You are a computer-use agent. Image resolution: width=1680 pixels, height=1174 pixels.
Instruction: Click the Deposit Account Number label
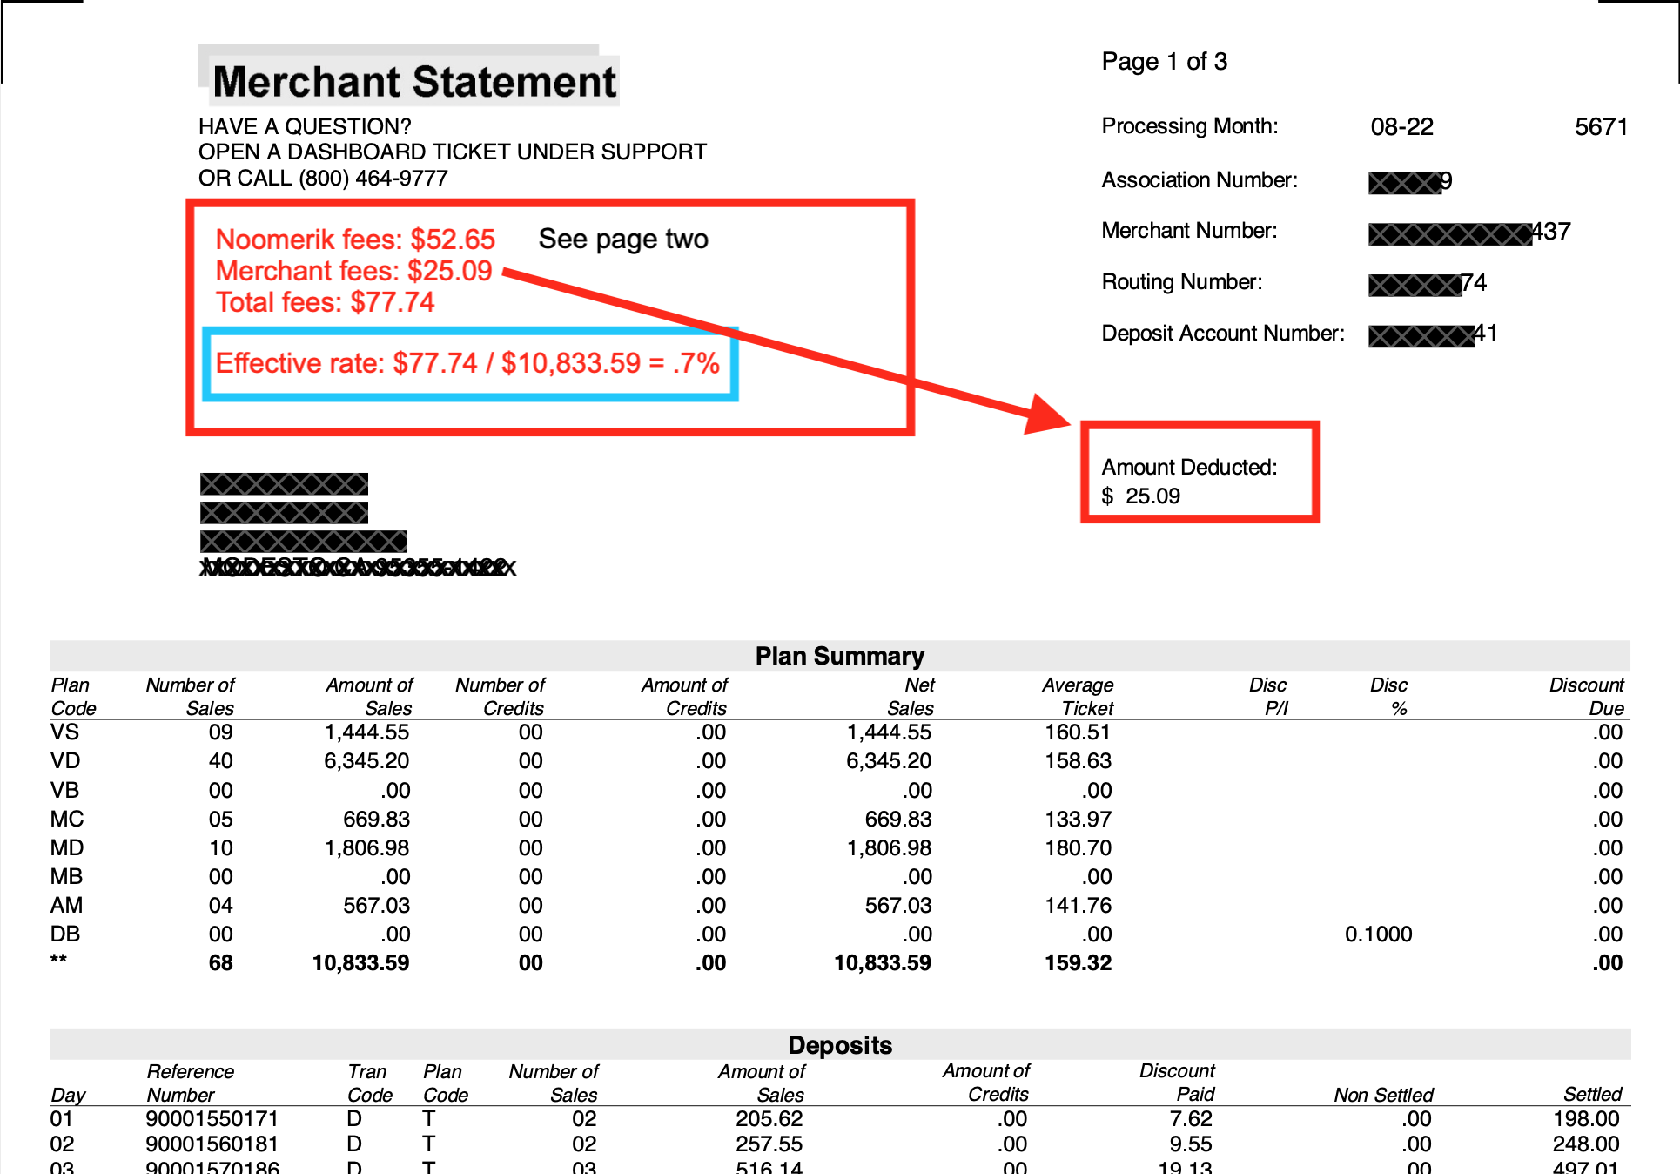point(1222,334)
